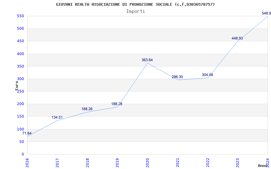The image size is (271, 169).
Task: Click the 200 y-axis tick label
Action: pos(20,104)
